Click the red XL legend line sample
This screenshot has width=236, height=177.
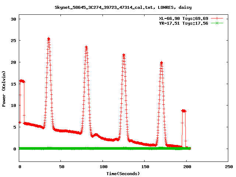coord(217,18)
